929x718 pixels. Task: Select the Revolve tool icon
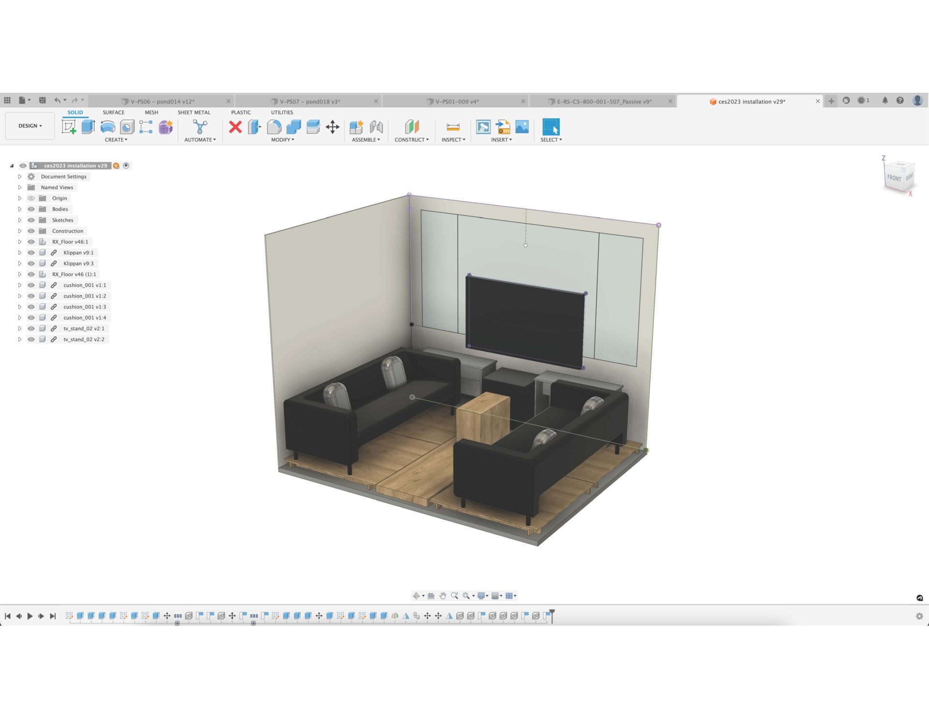pyautogui.click(x=107, y=127)
